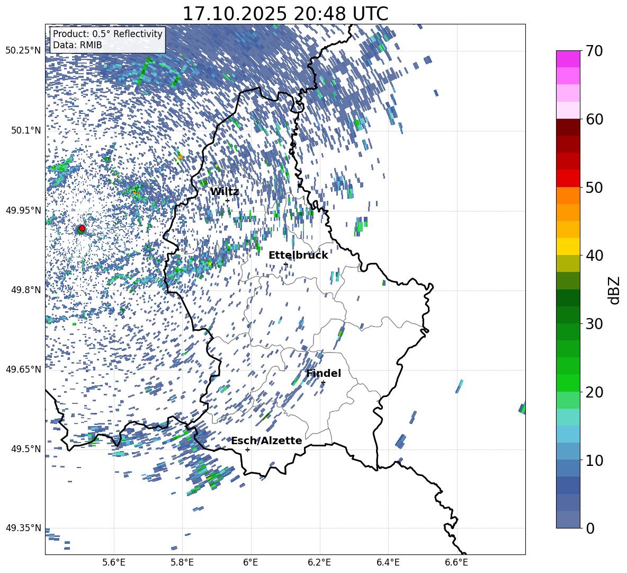
Task: Click the 49.35°N latitude label
Action: tap(24, 528)
